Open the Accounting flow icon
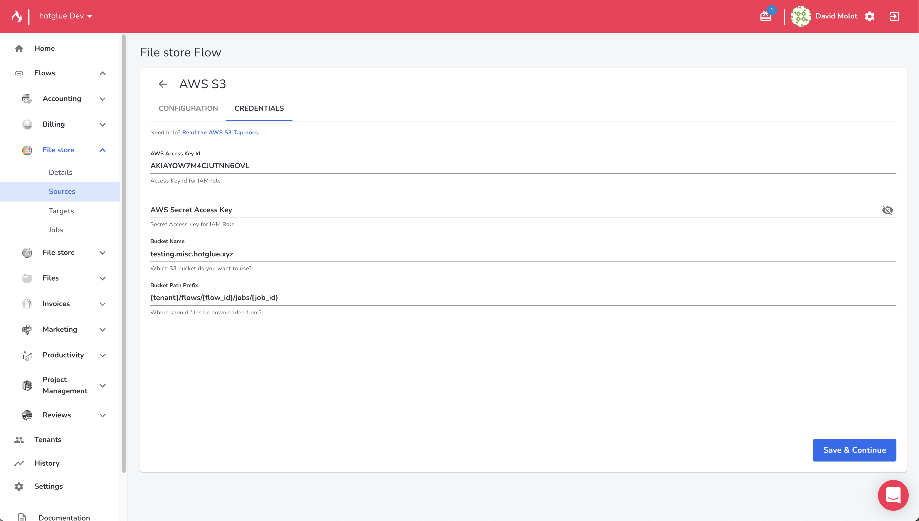919x521 pixels. [x=27, y=99]
